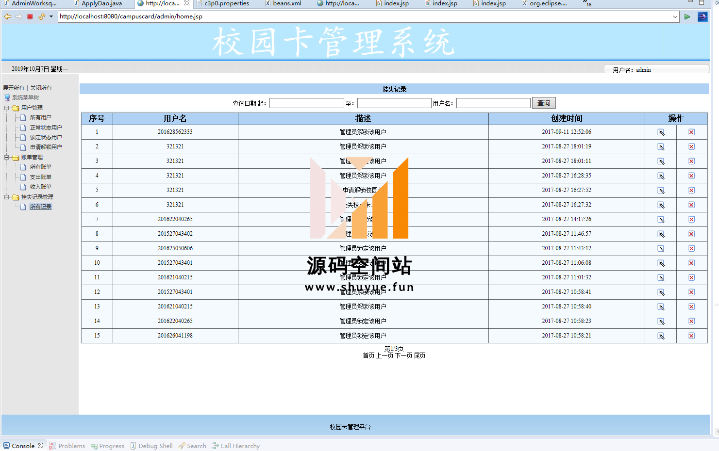Viewport: 719px width, 451px height.
Task: Click the red stop loading icon
Action: point(30,16)
